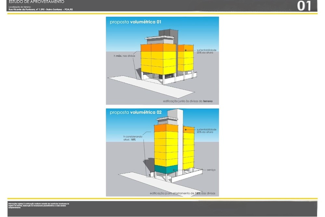
Task: Pick the orange top band in proposta 01
Action: pos(158,48)
